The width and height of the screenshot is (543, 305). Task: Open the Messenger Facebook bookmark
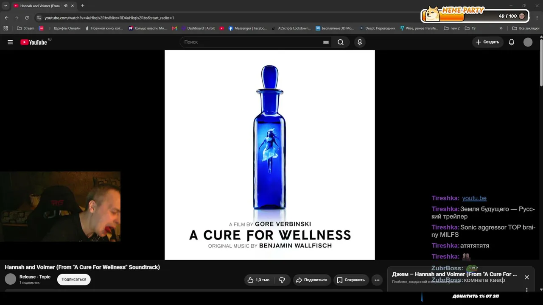pos(248,28)
